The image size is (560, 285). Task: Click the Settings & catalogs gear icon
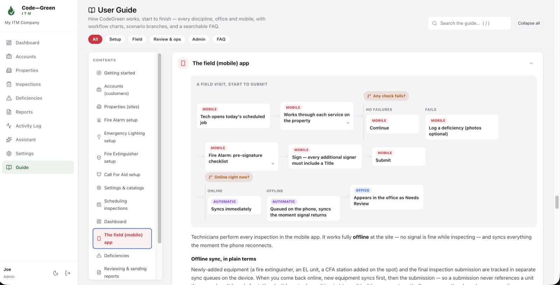(99, 188)
